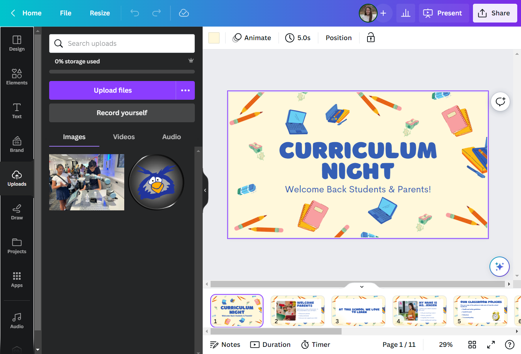521x354 pixels.
Task: Select the Text tool in sidebar
Action: pyautogui.click(x=17, y=111)
